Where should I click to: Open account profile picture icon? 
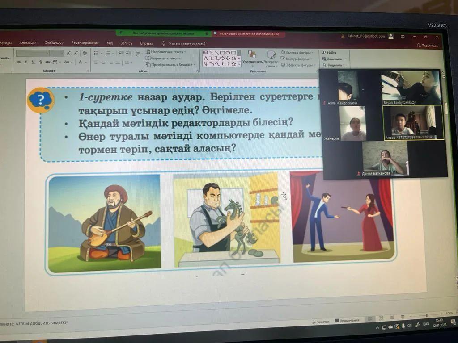(x=391, y=37)
